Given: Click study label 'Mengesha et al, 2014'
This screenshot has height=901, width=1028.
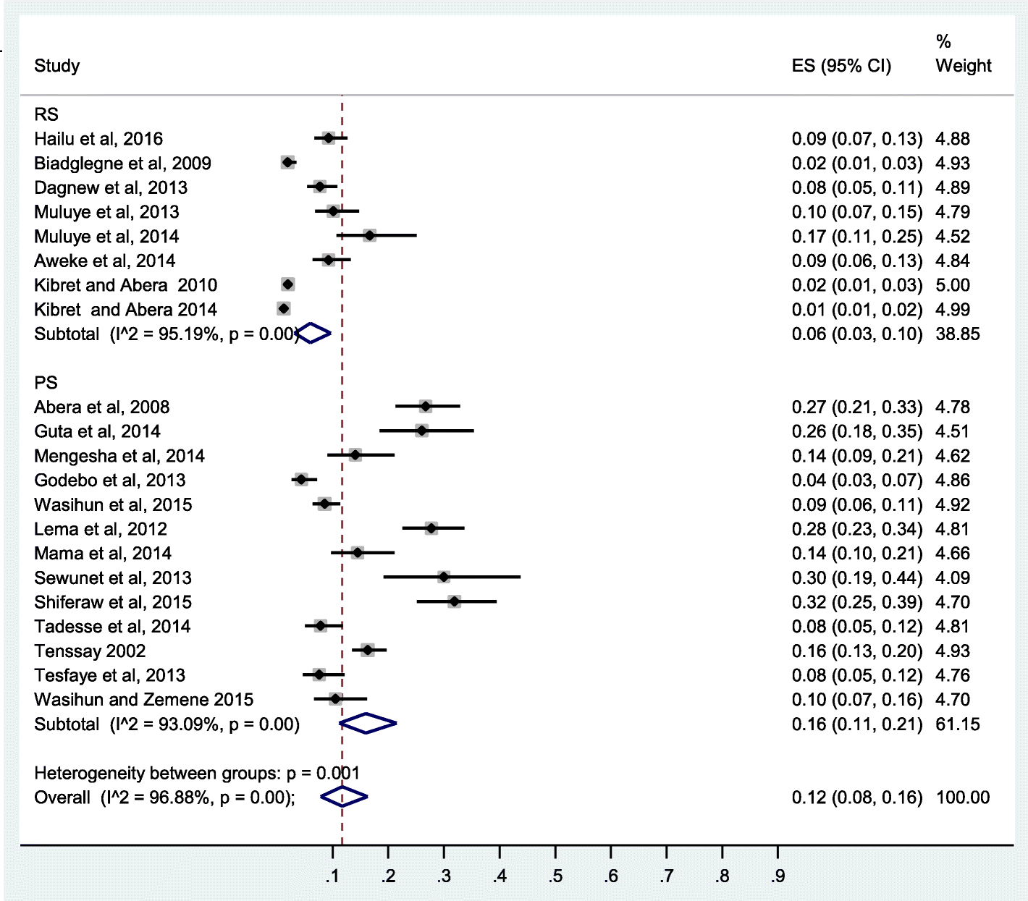Looking at the screenshot, I should pos(119,456).
